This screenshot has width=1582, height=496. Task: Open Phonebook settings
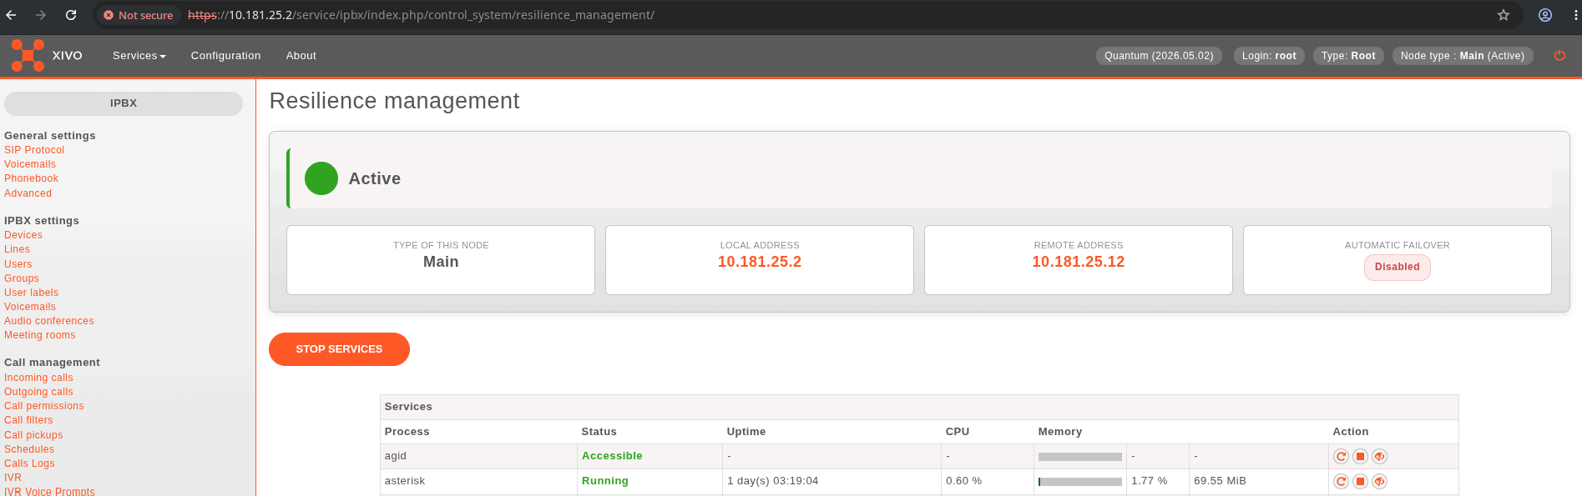pos(31,178)
